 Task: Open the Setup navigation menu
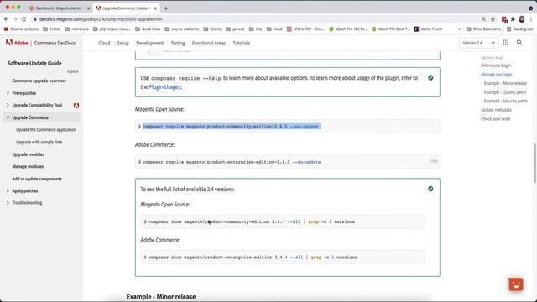(x=123, y=43)
